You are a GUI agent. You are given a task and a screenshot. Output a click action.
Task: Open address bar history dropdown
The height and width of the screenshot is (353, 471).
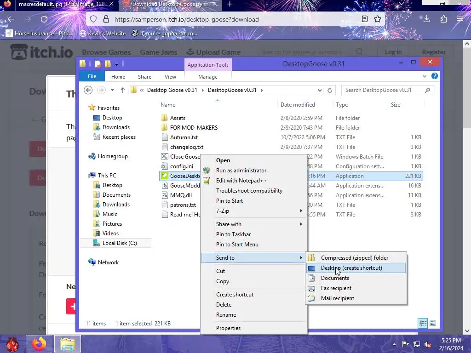click(x=320, y=91)
